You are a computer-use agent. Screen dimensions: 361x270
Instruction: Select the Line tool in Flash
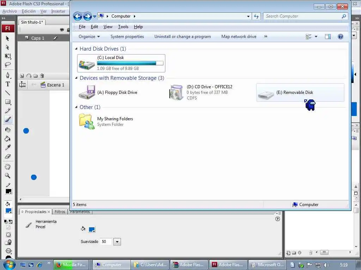8,93
